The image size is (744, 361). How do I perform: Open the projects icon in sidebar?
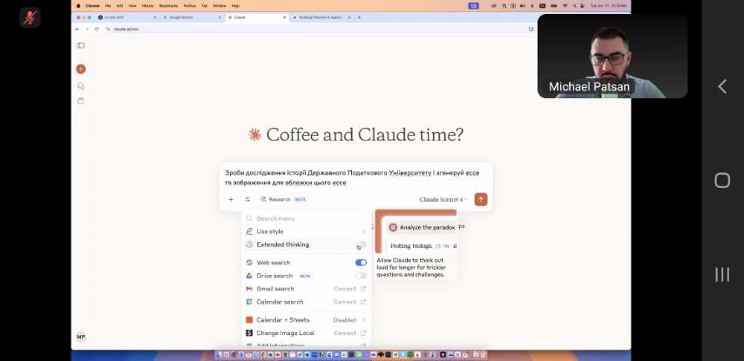coord(81,101)
